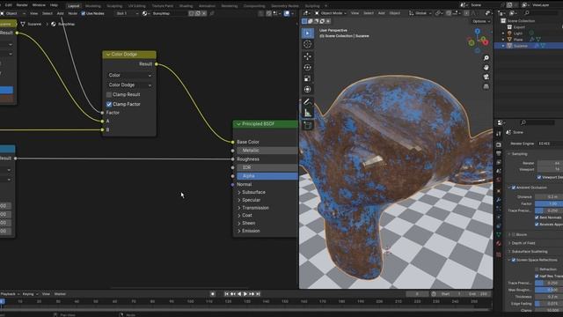Open the Object Data green triangle tab
This screenshot has width=563, height=317.
(x=499, y=235)
